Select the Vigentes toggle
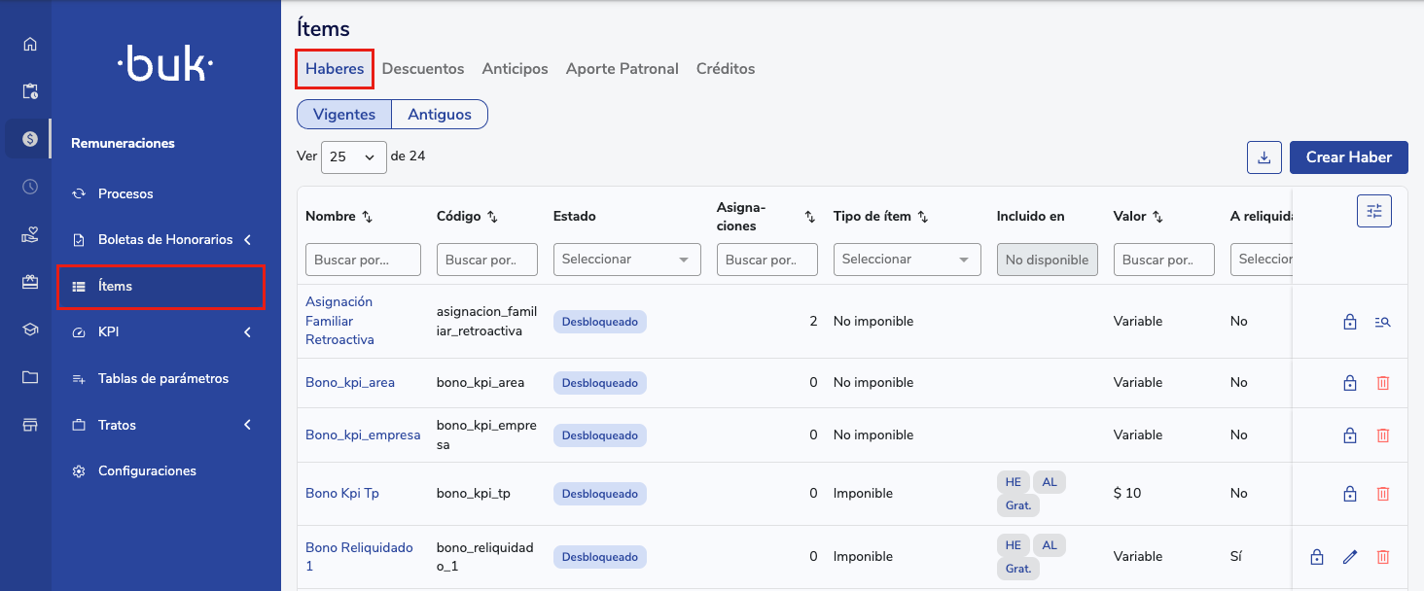The height and width of the screenshot is (591, 1424). pyautogui.click(x=344, y=115)
